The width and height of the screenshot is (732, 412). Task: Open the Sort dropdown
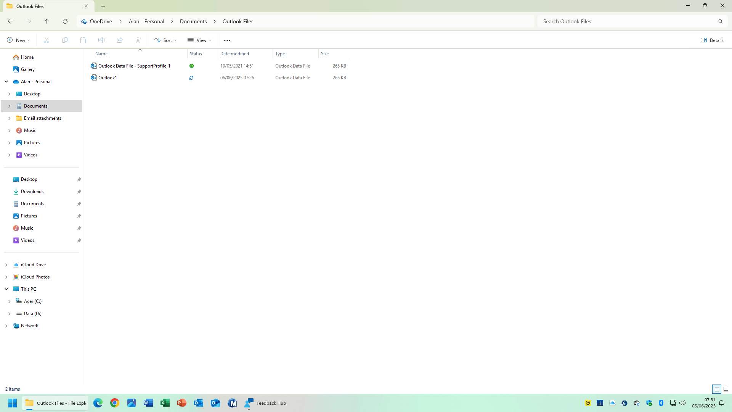(165, 40)
